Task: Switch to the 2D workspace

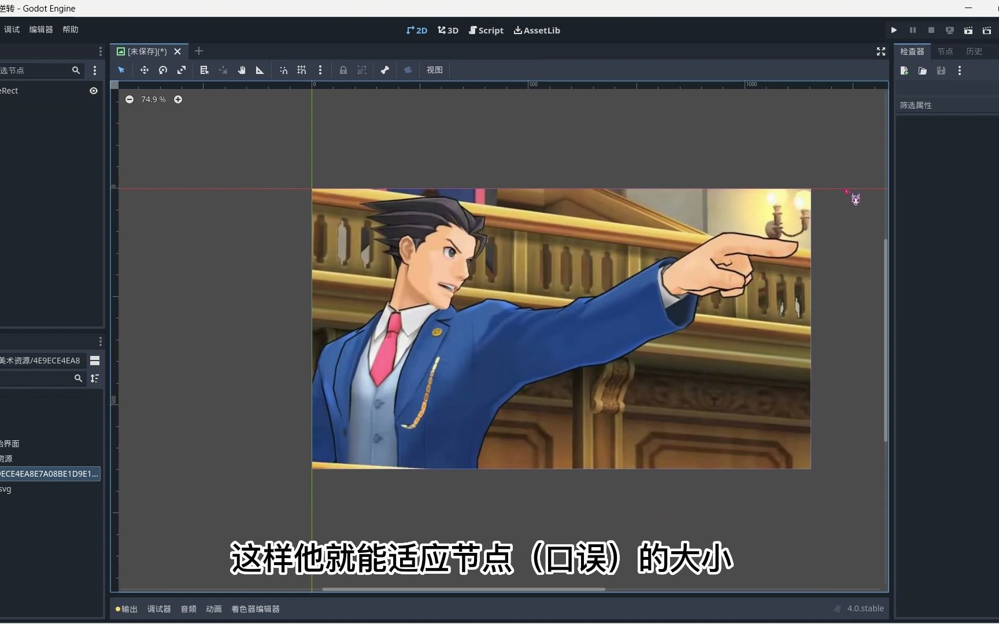Action: 417,30
